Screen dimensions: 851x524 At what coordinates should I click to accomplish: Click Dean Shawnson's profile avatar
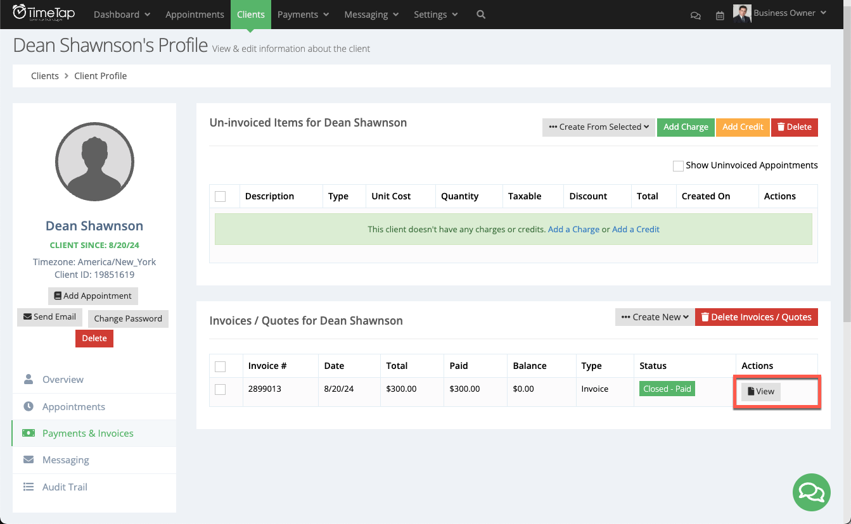[94, 161]
